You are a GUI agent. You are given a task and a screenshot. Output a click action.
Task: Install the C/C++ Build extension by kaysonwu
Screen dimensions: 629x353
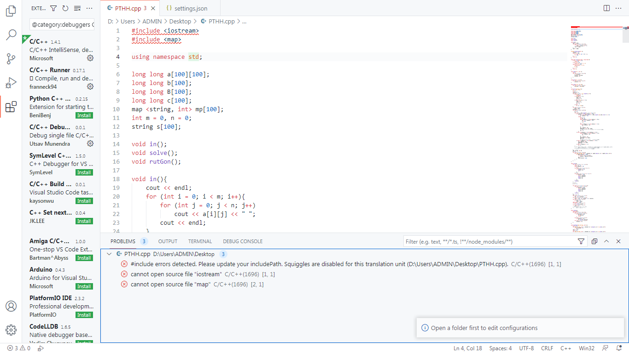tap(84, 201)
